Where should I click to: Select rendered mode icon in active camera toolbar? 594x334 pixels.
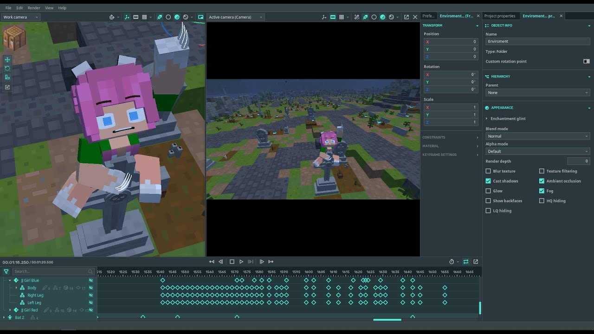coord(391,17)
